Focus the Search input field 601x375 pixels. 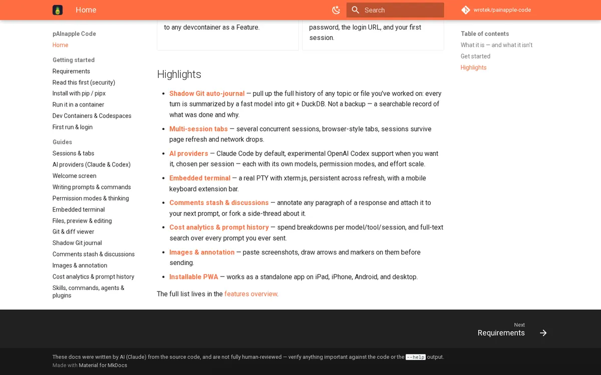[x=395, y=10]
